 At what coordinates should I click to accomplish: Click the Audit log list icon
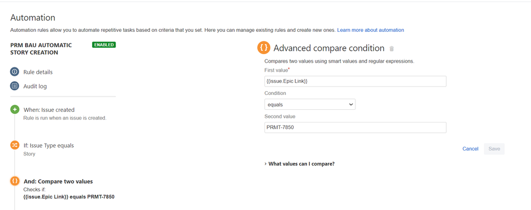14,86
